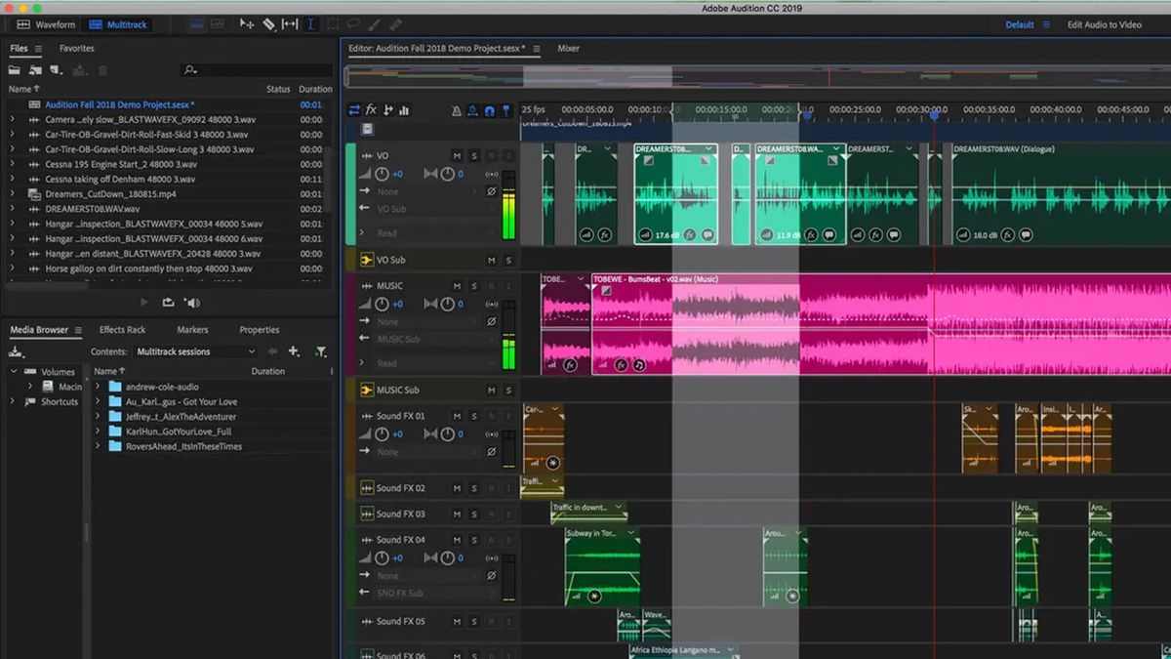Click the Media Browser download icon
1171x659 pixels.
(x=17, y=350)
